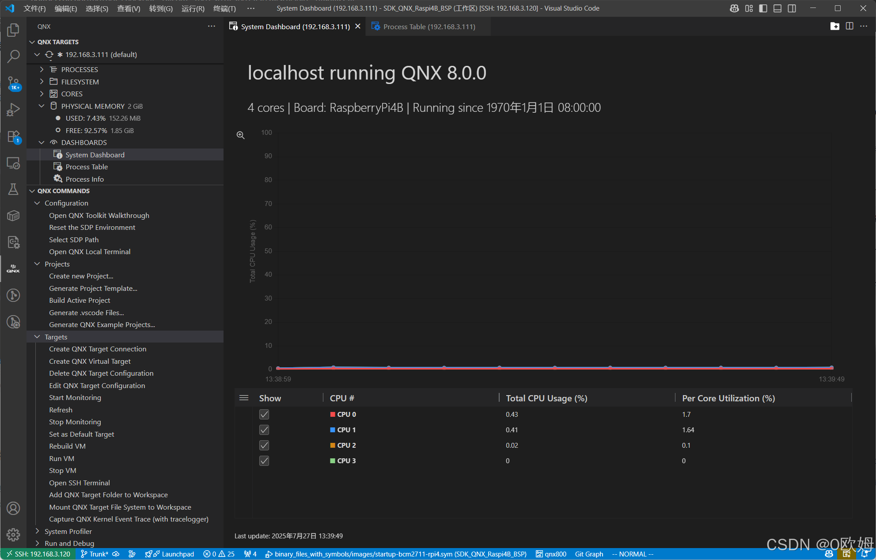Uncheck the CPU 0 show checkbox
The width and height of the screenshot is (876, 560).
264,414
